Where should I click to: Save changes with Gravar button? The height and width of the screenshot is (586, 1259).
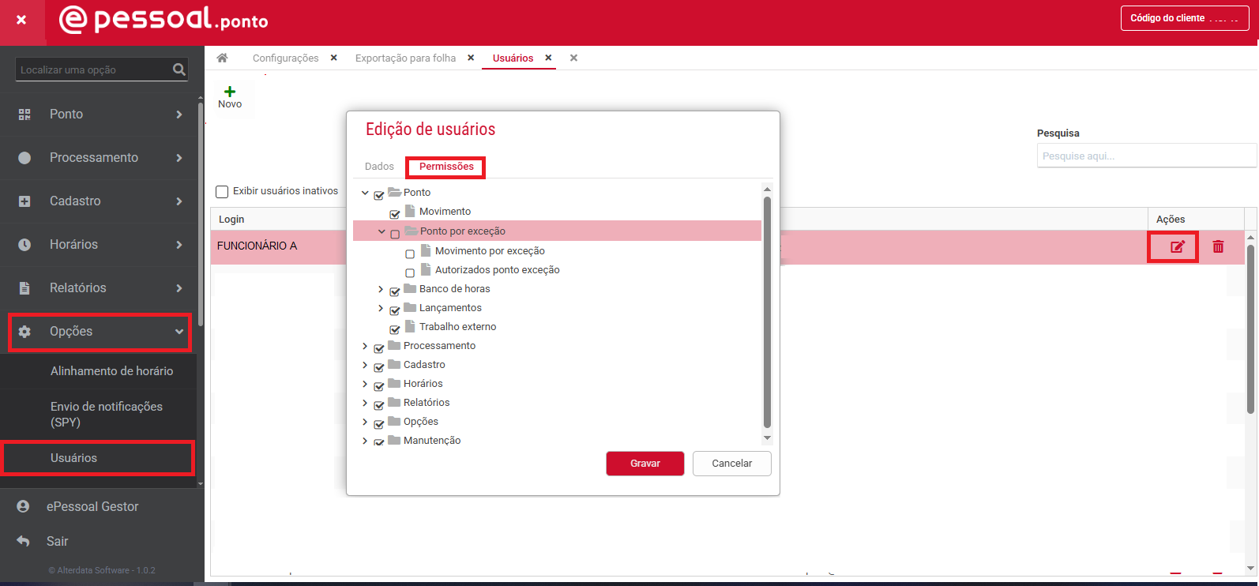click(645, 464)
